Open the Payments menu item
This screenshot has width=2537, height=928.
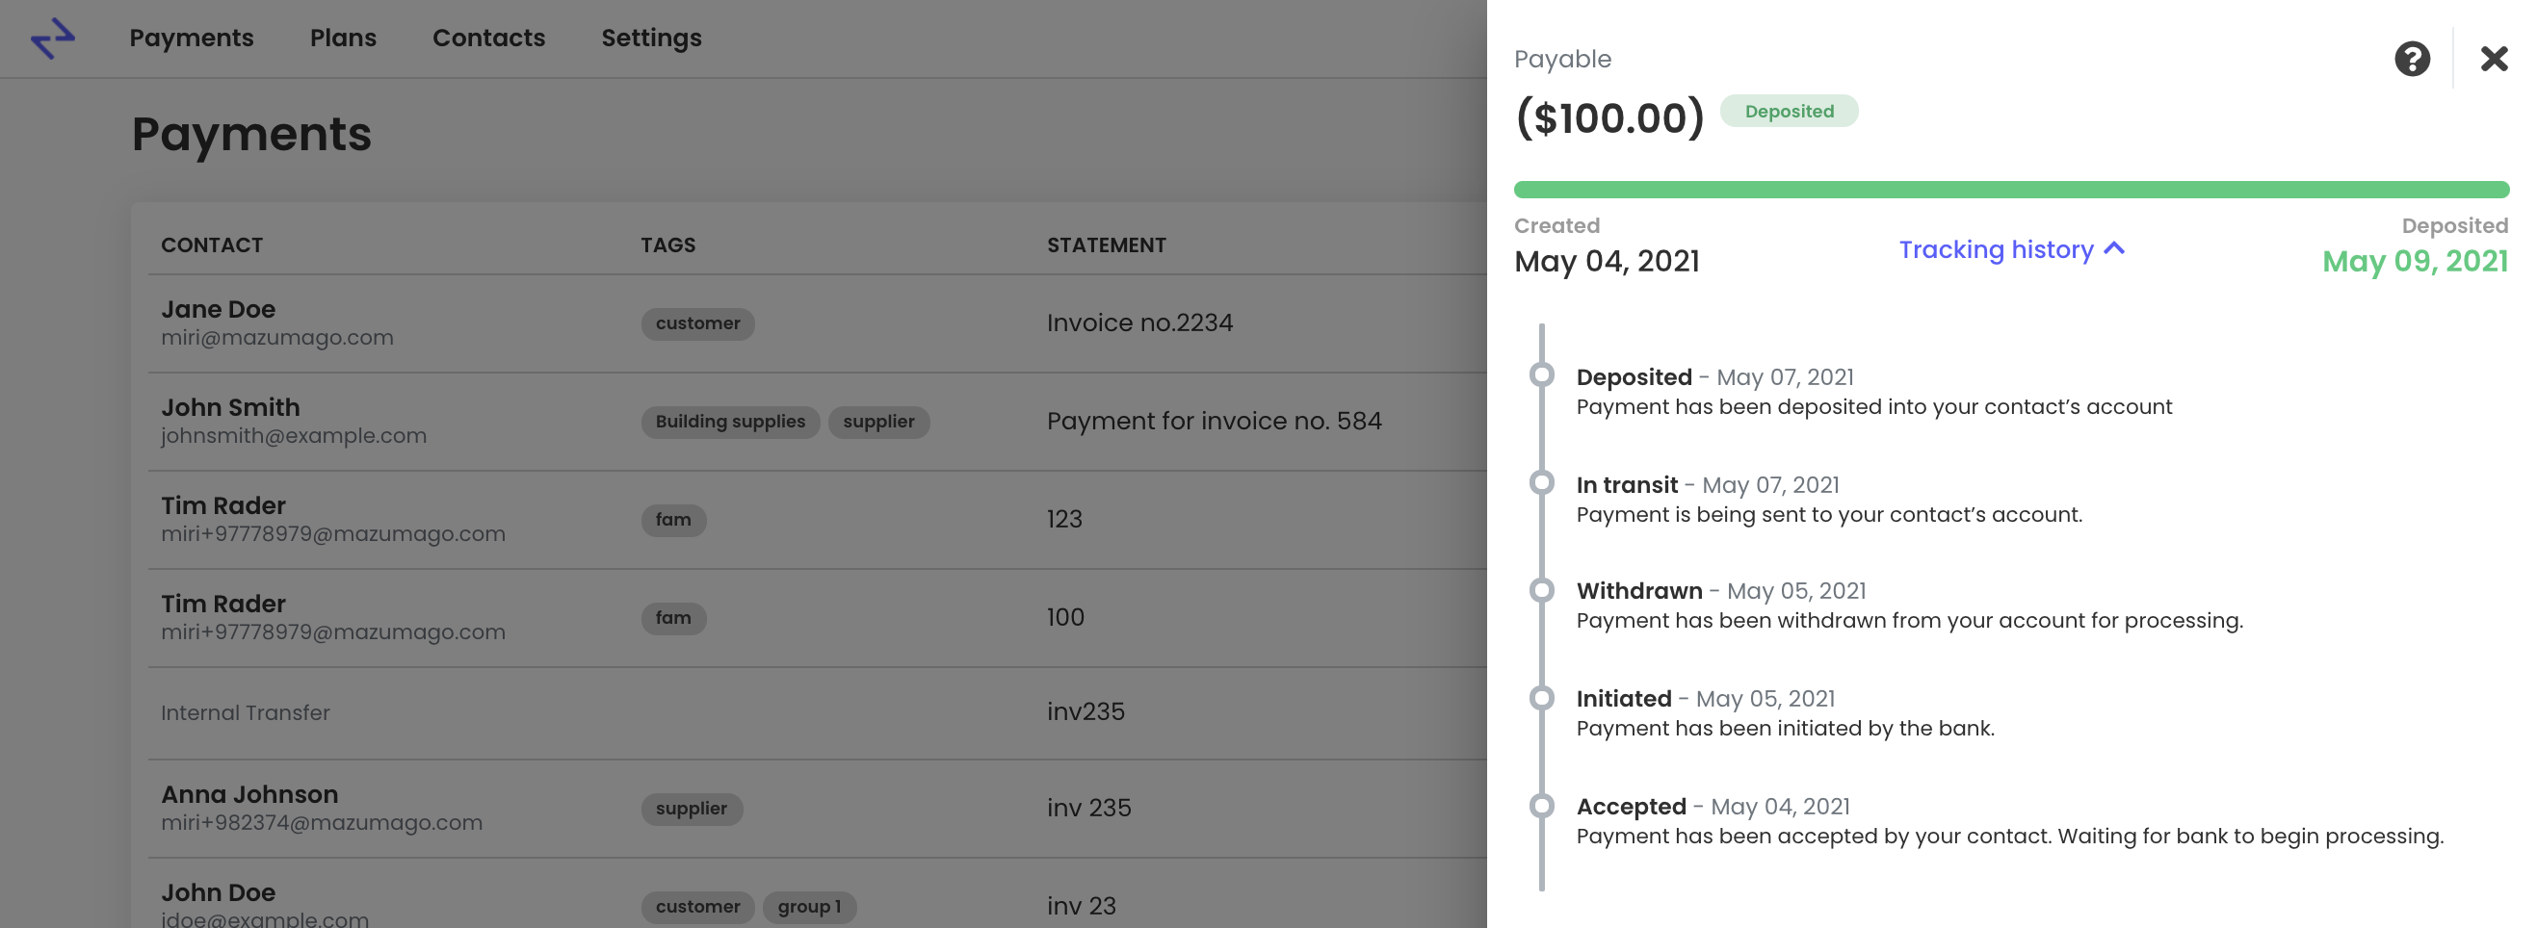191,39
